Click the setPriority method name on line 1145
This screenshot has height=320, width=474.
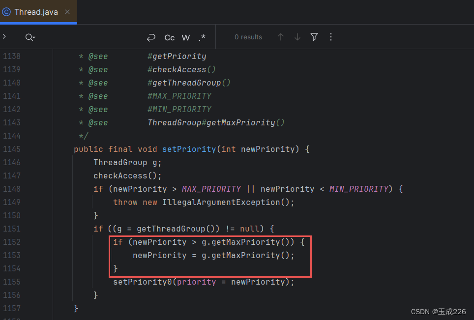(x=189, y=149)
